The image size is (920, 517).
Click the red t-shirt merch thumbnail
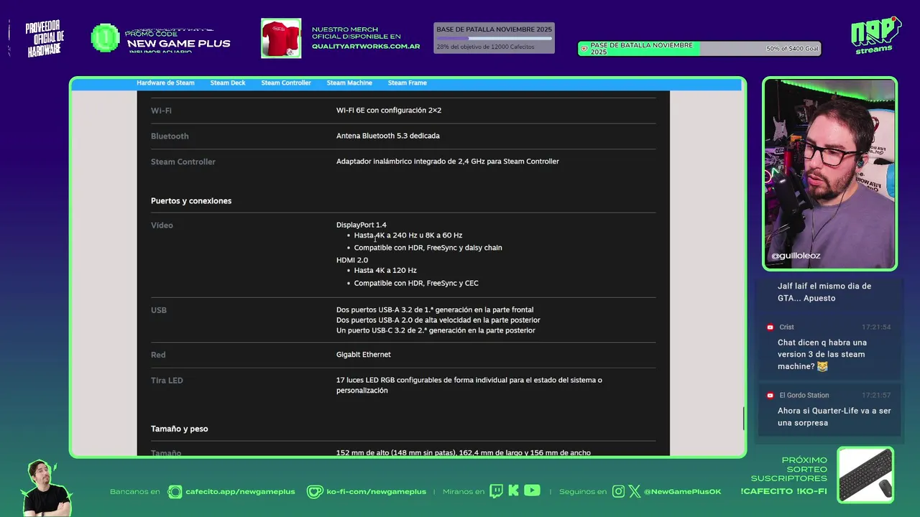click(x=281, y=38)
